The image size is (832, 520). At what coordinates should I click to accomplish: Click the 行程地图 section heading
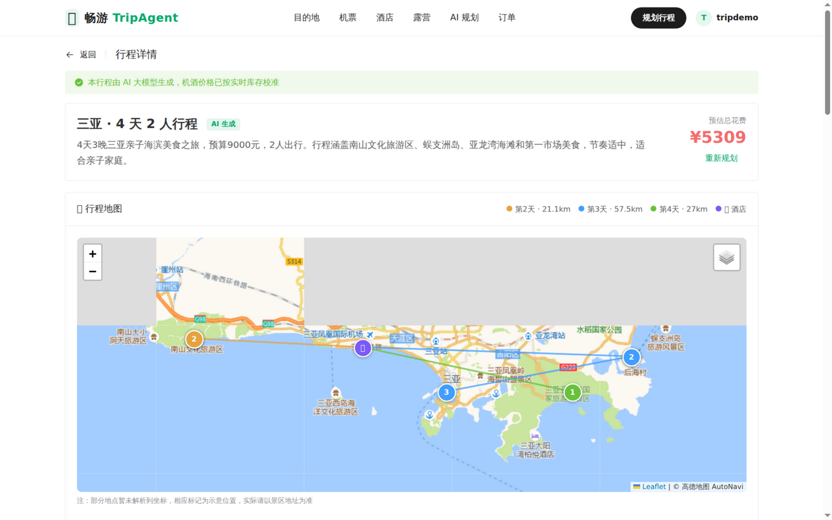pyautogui.click(x=99, y=209)
